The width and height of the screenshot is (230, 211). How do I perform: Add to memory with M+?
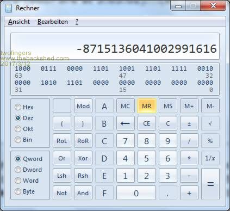(x=189, y=106)
